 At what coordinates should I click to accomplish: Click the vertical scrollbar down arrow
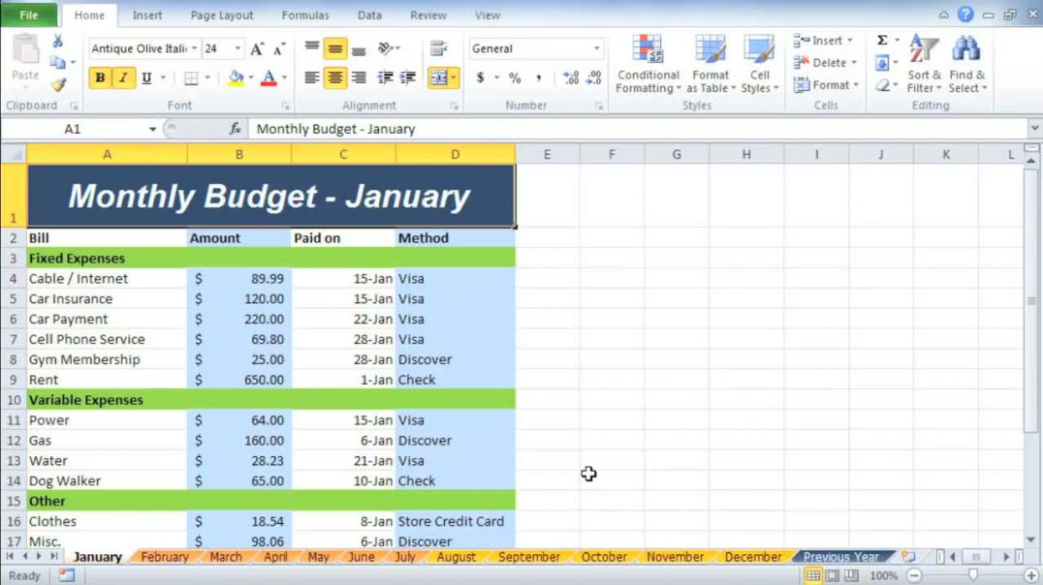1030,540
